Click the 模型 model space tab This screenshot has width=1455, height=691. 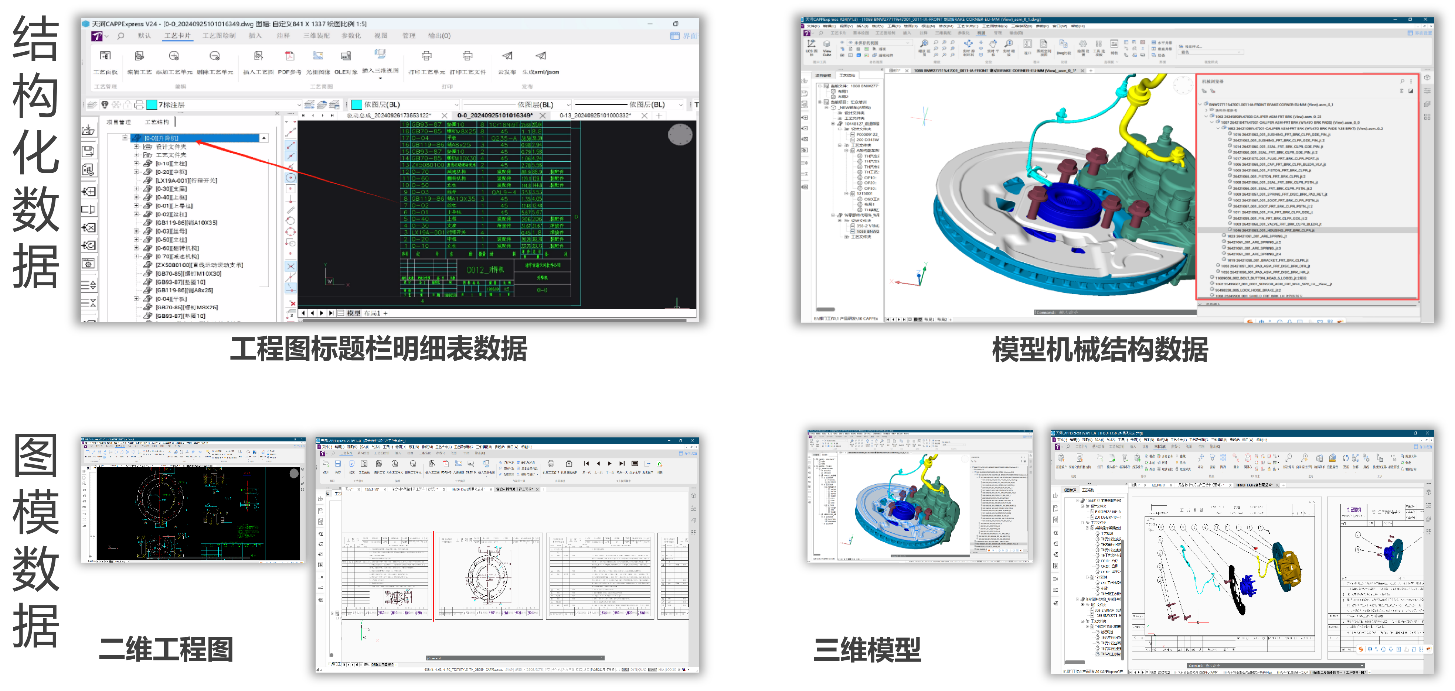click(354, 313)
